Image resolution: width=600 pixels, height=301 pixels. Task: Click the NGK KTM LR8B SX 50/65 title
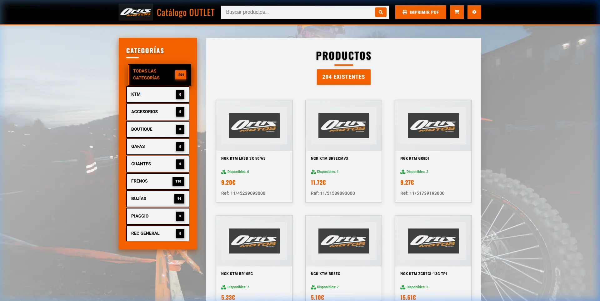coord(243,158)
